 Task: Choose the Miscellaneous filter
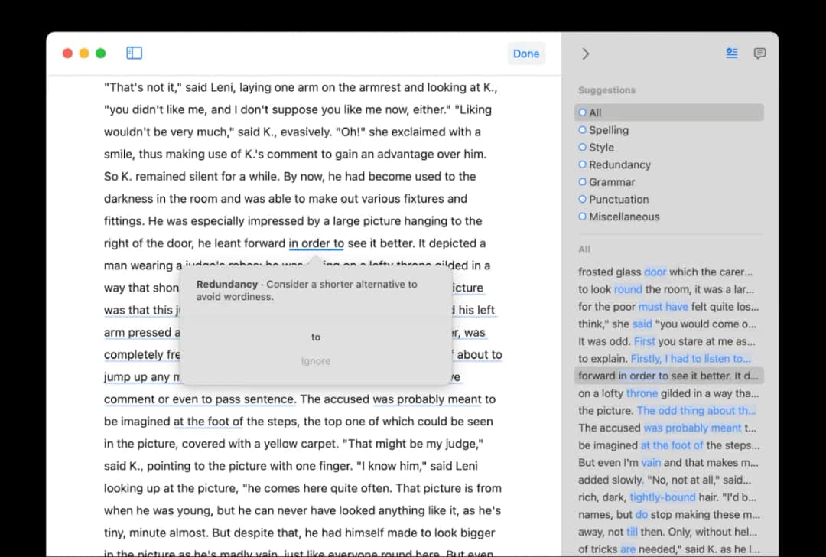623,217
